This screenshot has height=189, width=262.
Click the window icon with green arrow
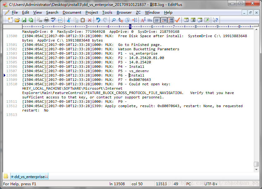pos(207,20)
